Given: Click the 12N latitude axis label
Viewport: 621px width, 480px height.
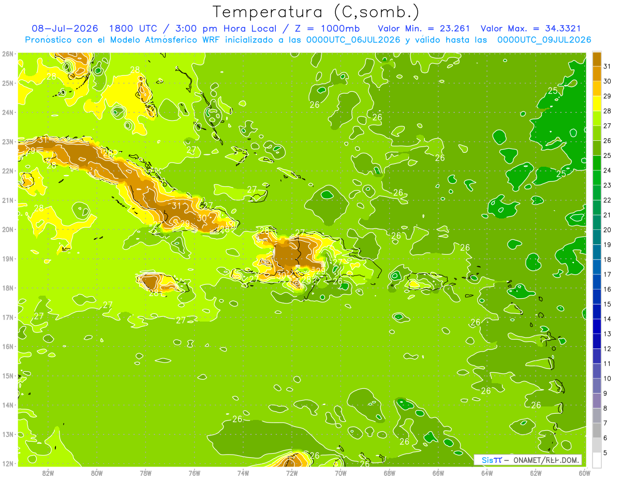Looking at the screenshot, I should (7, 463).
